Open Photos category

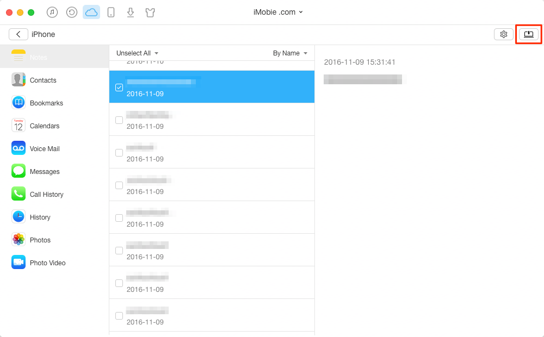click(x=54, y=240)
